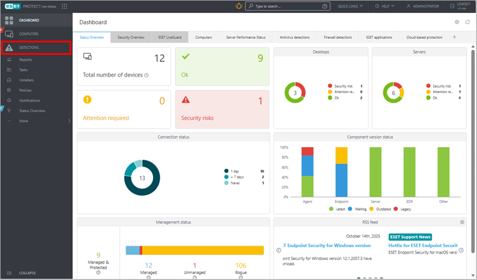Expand the More sidebar menu

[x=37, y=121]
